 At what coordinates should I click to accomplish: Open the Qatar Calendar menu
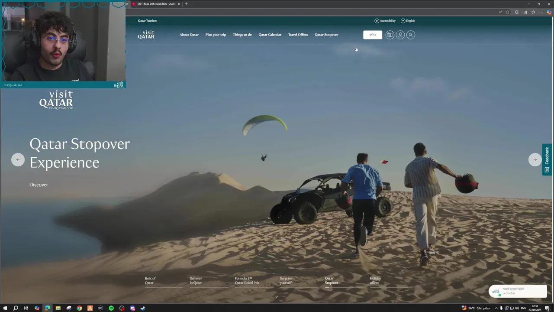270,35
